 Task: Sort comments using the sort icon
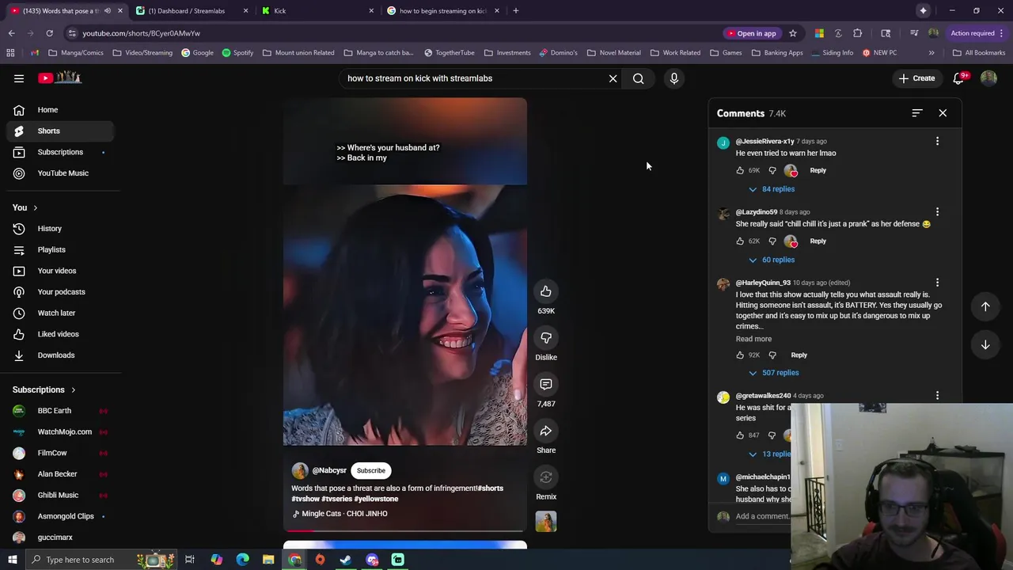tap(916, 113)
